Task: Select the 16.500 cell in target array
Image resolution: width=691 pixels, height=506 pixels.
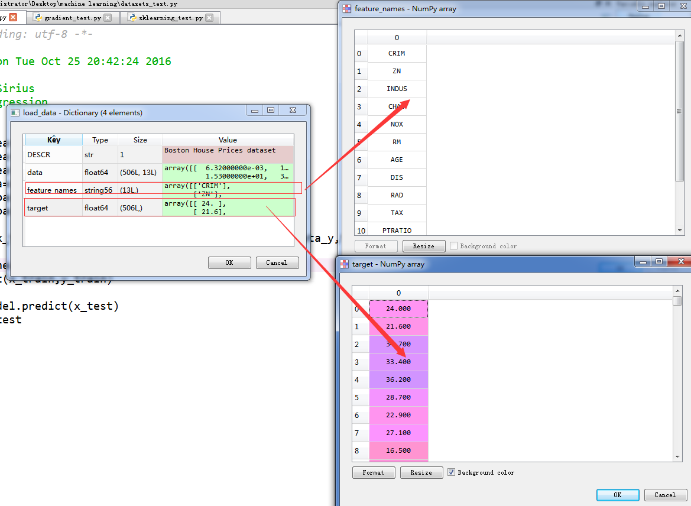Action: (x=398, y=450)
